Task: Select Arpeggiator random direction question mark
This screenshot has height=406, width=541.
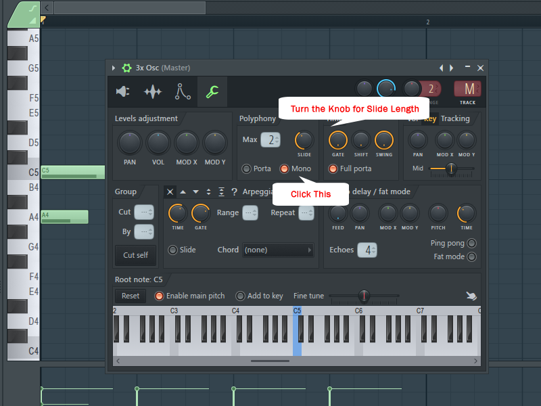Action: [234, 192]
